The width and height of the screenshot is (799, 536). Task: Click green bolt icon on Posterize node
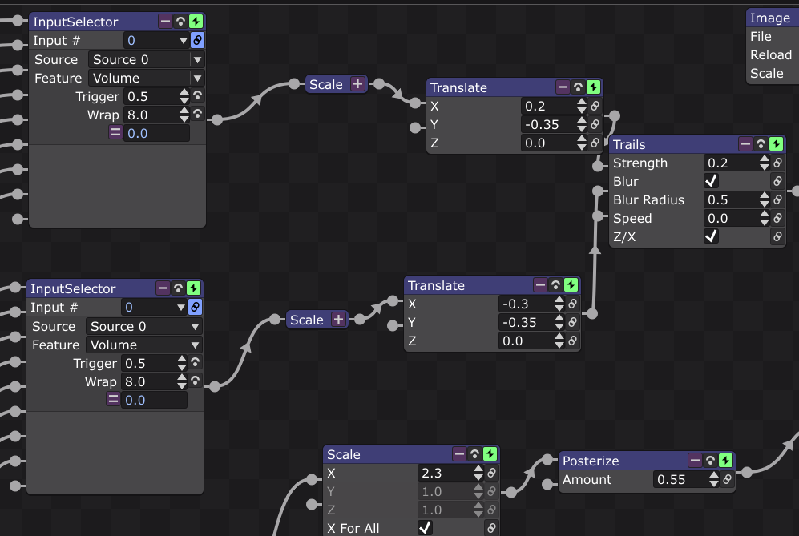[x=725, y=461]
